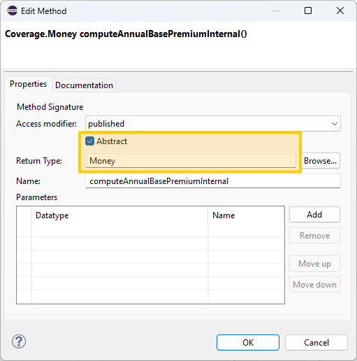
Task: Click Browse to choose return type
Action: click(x=321, y=161)
